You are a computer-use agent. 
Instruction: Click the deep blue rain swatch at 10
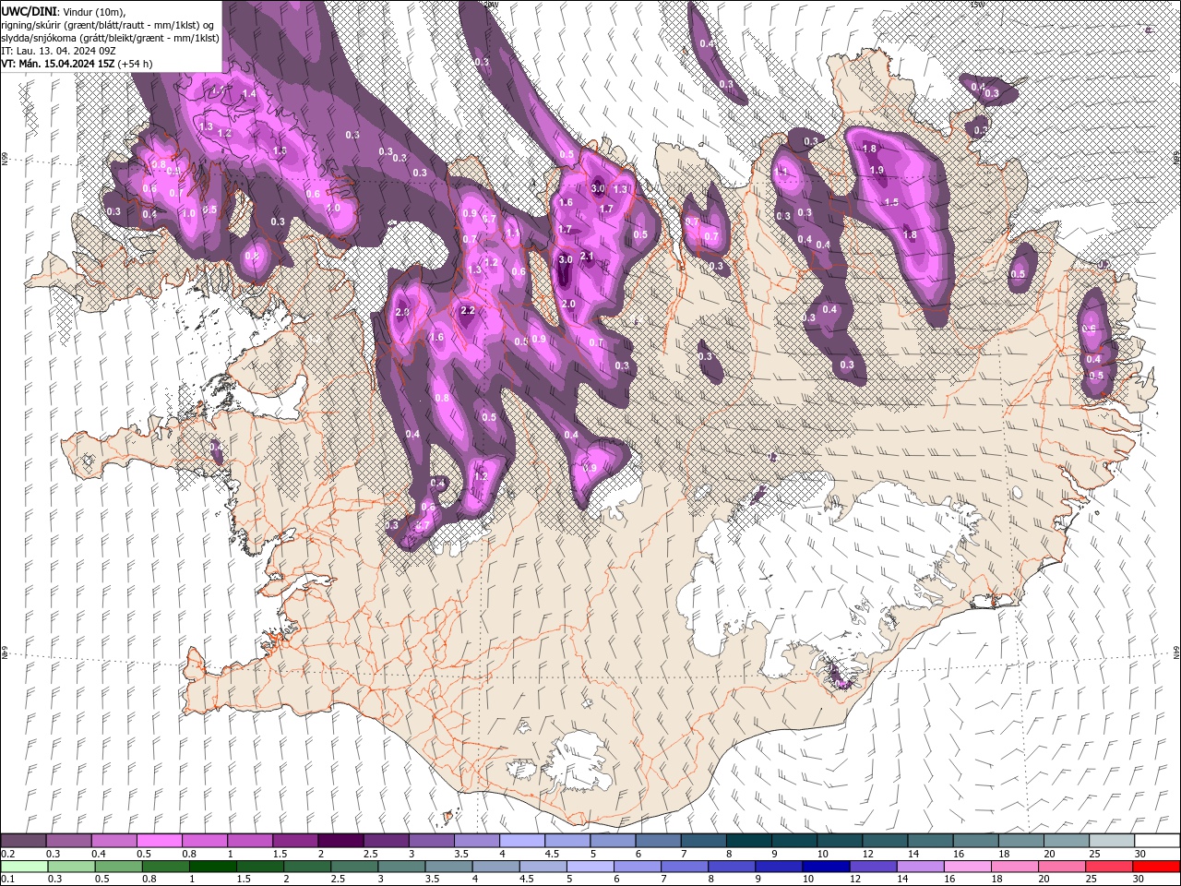coord(825,867)
